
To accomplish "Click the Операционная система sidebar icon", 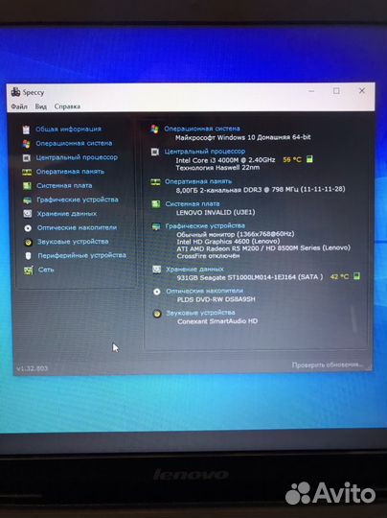I will tap(27, 144).
